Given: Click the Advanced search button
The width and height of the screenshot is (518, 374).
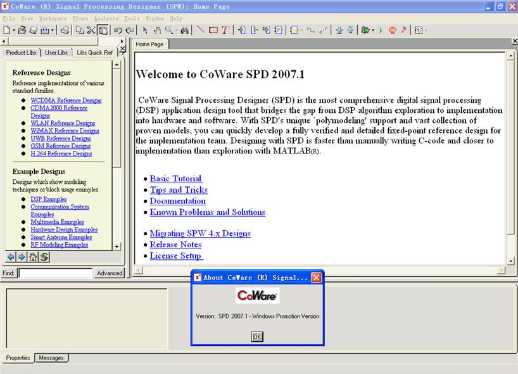Looking at the screenshot, I should pos(110,273).
